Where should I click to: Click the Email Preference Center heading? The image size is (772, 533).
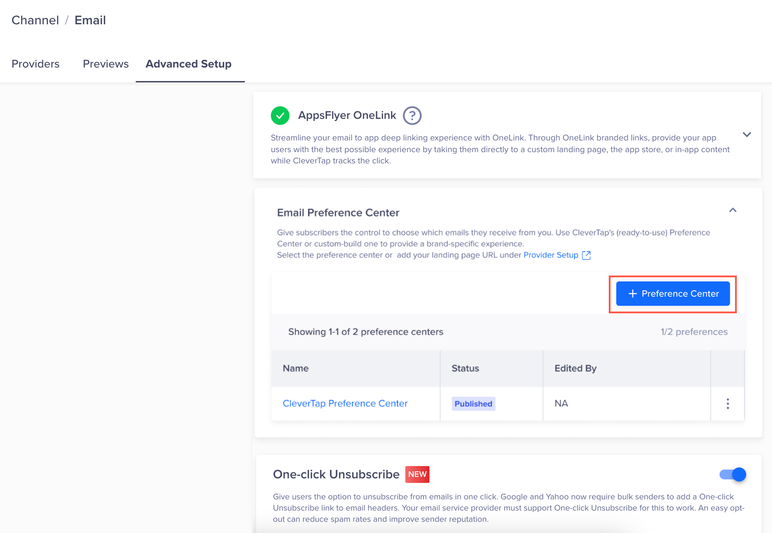click(x=338, y=212)
